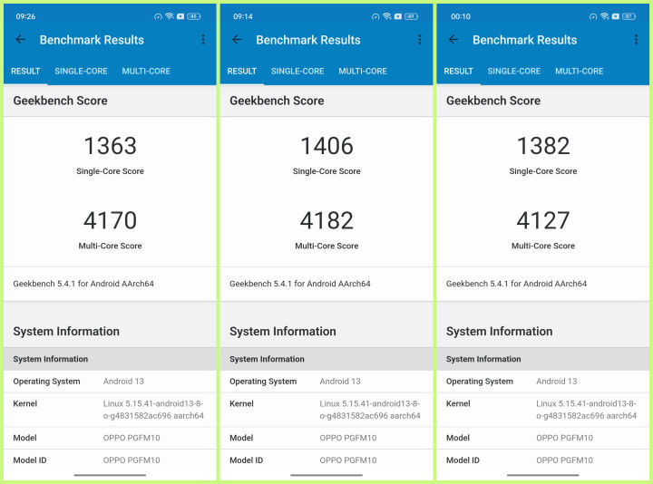This screenshot has width=653, height=484.
Task: Tap Model row OPPO PGFM10 in 09:26 screen
Action: click(110, 438)
